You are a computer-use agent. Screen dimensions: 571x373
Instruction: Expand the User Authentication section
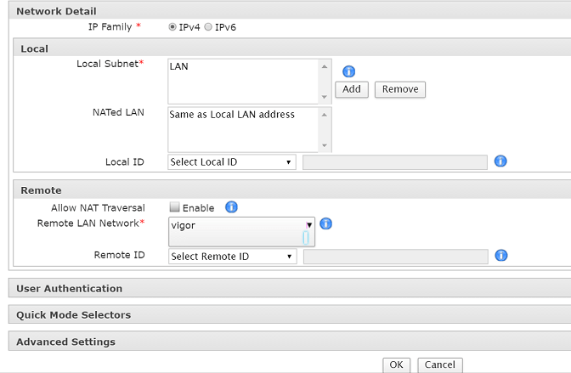[290, 289]
